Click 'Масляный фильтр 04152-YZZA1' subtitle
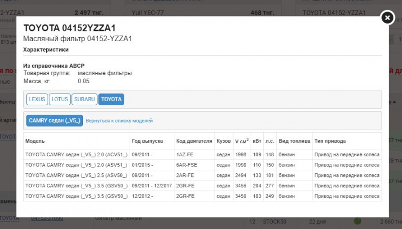This screenshot has width=402, height=229. (77, 39)
